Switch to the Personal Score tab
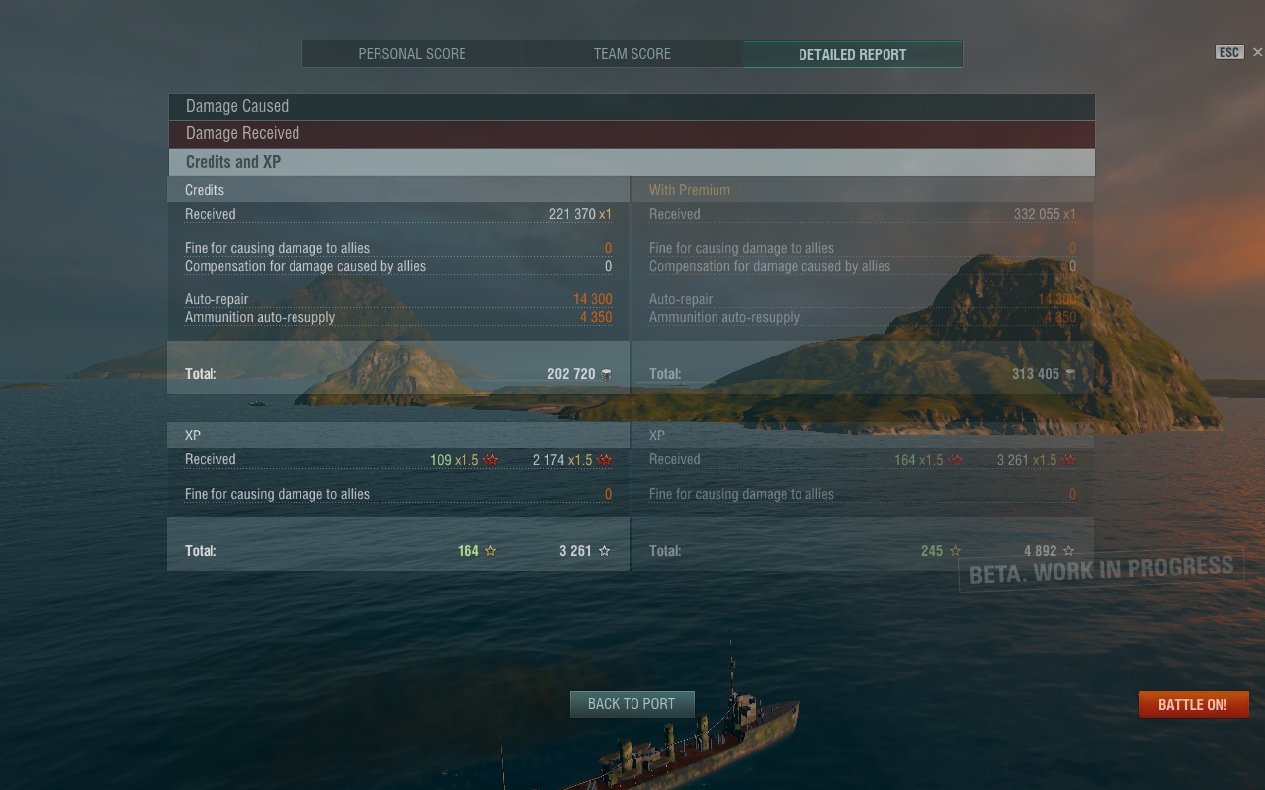This screenshot has width=1265, height=790. coord(412,54)
